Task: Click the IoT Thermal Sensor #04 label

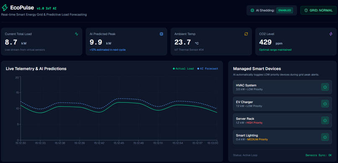Action: click(x=189, y=50)
